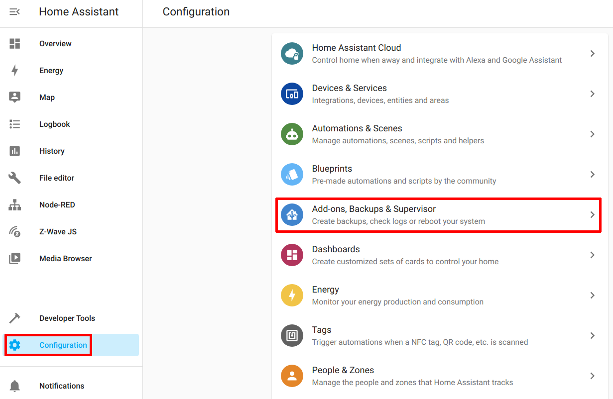The height and width of the screenshot is (399, 613).
Task: Click the Logbook list icon in sidebar
Action: (x=15, y=124)
